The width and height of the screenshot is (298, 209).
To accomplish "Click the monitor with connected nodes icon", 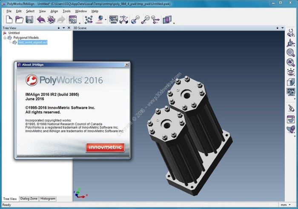I will [x=114, y=20].
